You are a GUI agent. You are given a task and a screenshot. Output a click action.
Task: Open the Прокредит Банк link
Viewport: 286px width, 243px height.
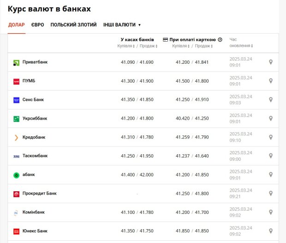point(39,193)
